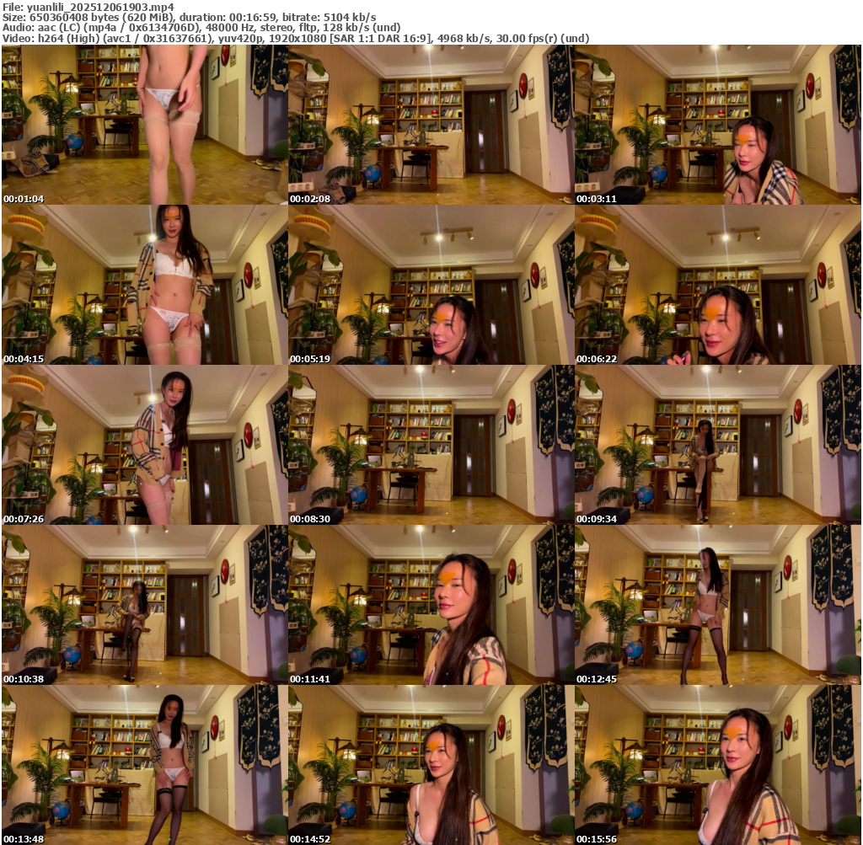Click the frame labeled 00:04:15
863x845 pixels.
[x=144, y=285]
